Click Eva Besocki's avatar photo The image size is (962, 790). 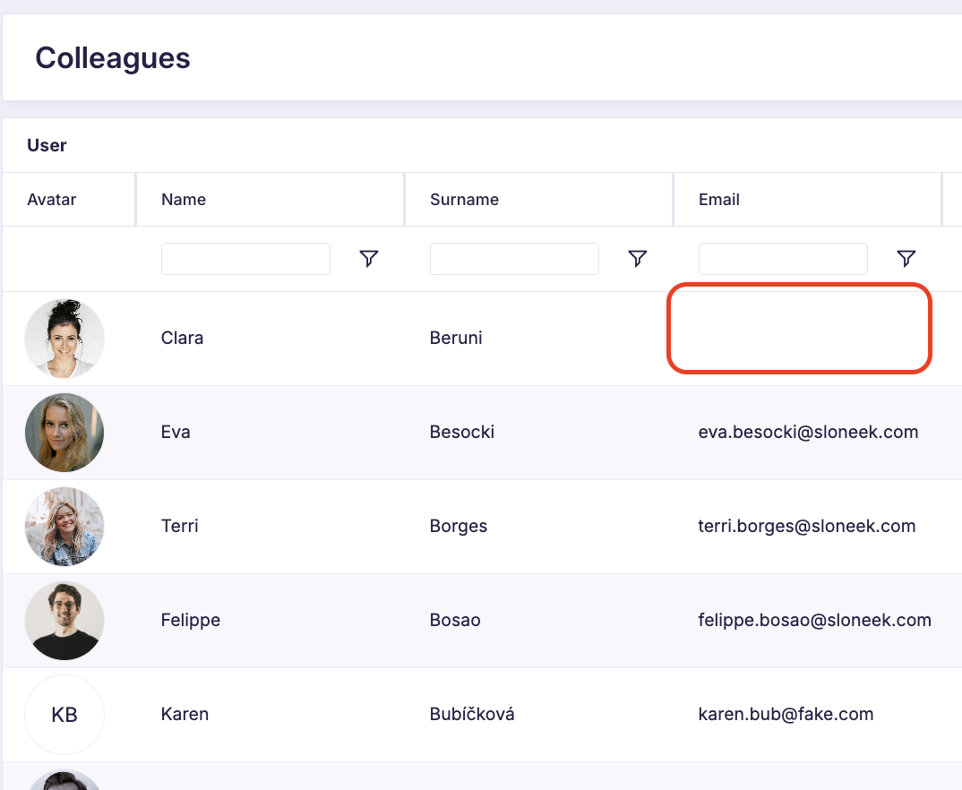coord(64,433)
